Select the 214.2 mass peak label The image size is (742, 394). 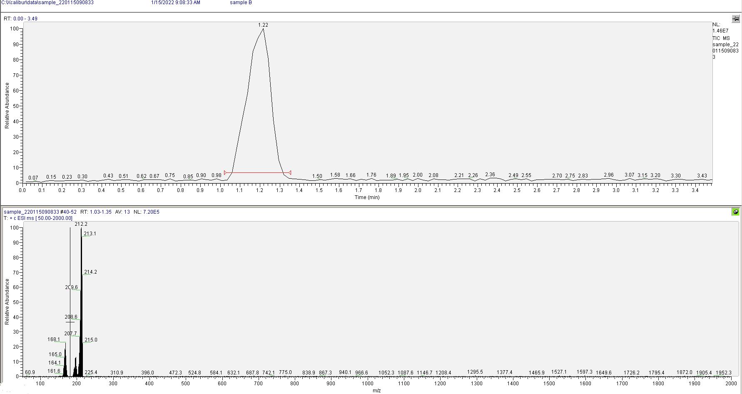tap(90, 272)
